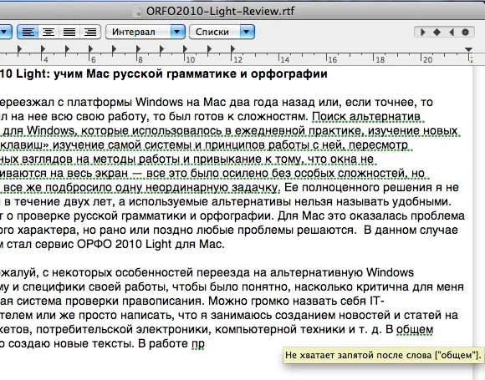Center-align the text
This screenshot has height=380, width=485.
tap(48, 32)
